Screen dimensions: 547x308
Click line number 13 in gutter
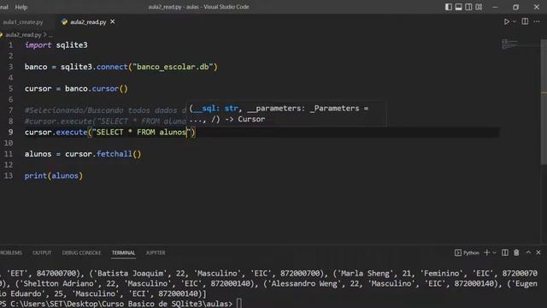(9, 175)
